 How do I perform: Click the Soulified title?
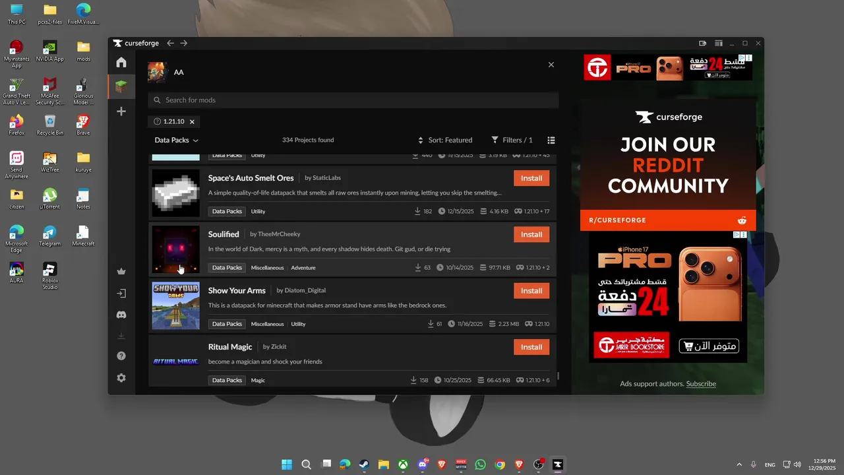coord(224,234)
